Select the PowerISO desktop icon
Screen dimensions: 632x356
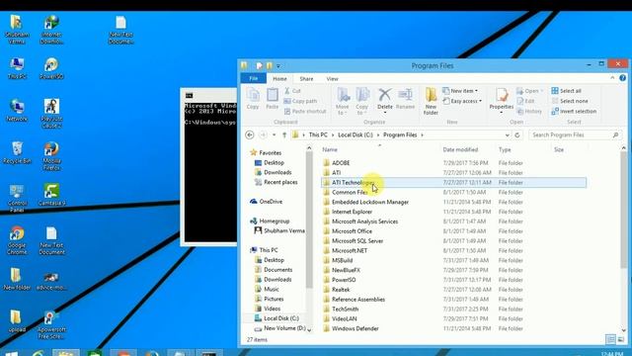click(51, 68)
